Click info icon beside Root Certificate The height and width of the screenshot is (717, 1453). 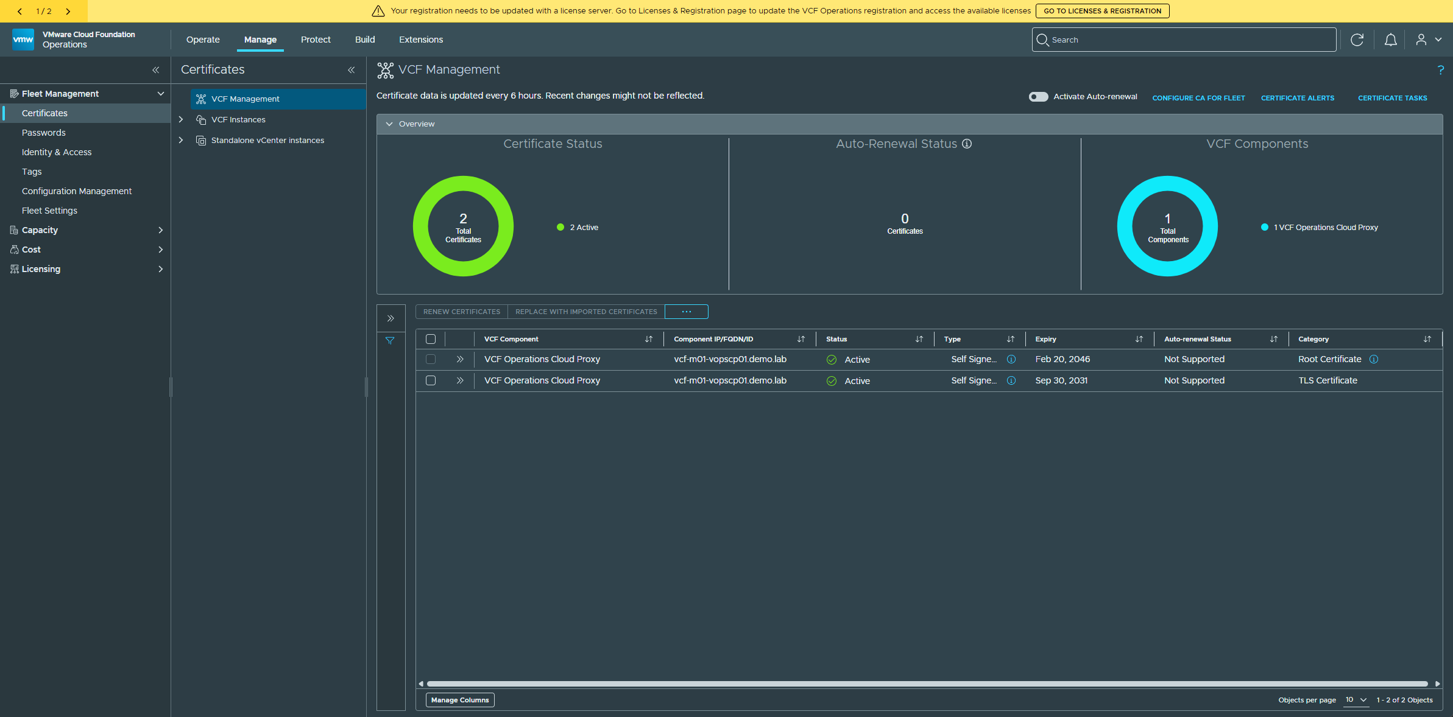pos(1374,359)
